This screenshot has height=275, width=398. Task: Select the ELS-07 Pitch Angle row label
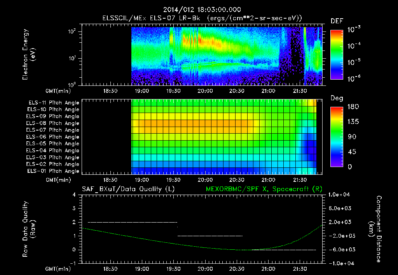(52, 130)
